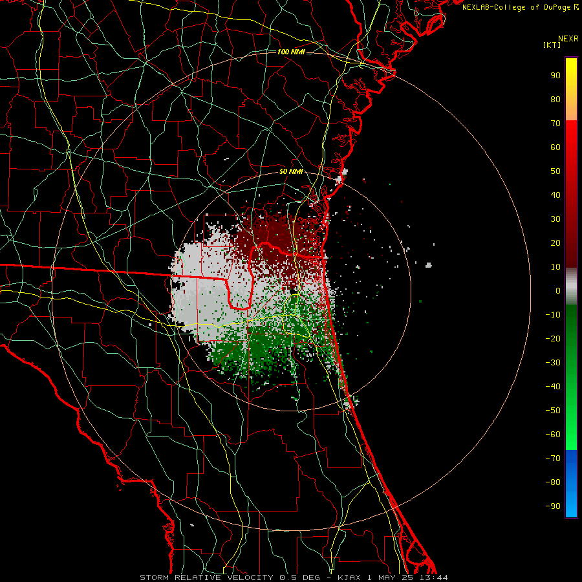582x582 pixels.
Task: Click the -70 value on velocity scale
Action: (553, 458)
